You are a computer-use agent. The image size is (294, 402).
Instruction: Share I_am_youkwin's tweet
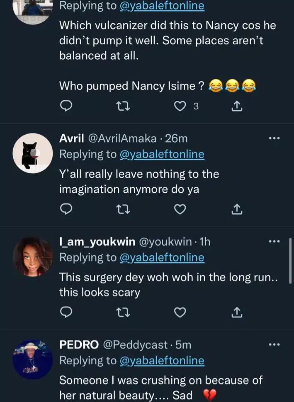click(236, 313)
